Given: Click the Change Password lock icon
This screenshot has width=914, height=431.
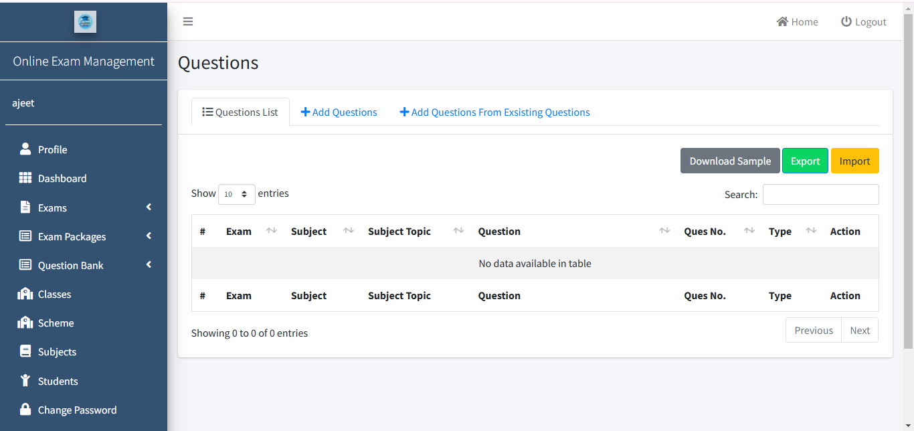Looking at the screenshot, I should click(x=25, y=410).
